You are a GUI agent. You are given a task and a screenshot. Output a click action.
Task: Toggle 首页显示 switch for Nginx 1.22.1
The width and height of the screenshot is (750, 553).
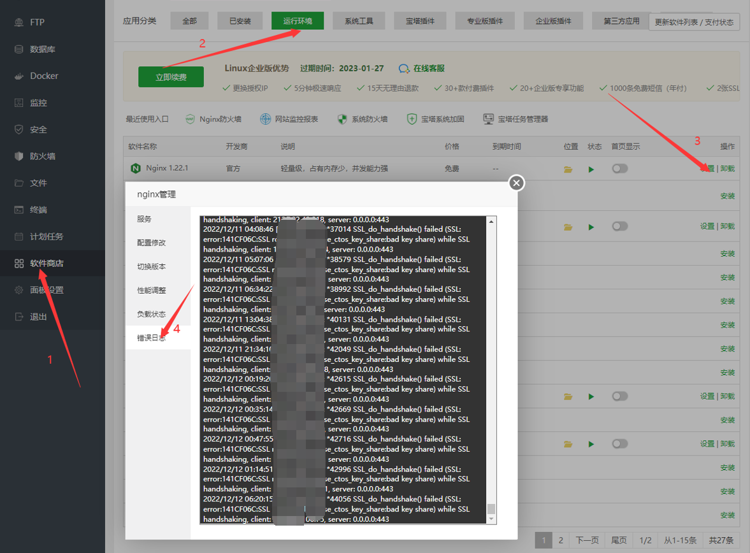[x=620, y=168]
